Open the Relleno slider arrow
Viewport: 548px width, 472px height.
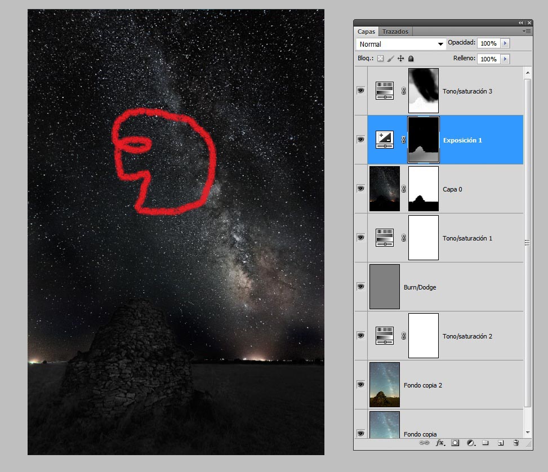(x=505, y=59)
